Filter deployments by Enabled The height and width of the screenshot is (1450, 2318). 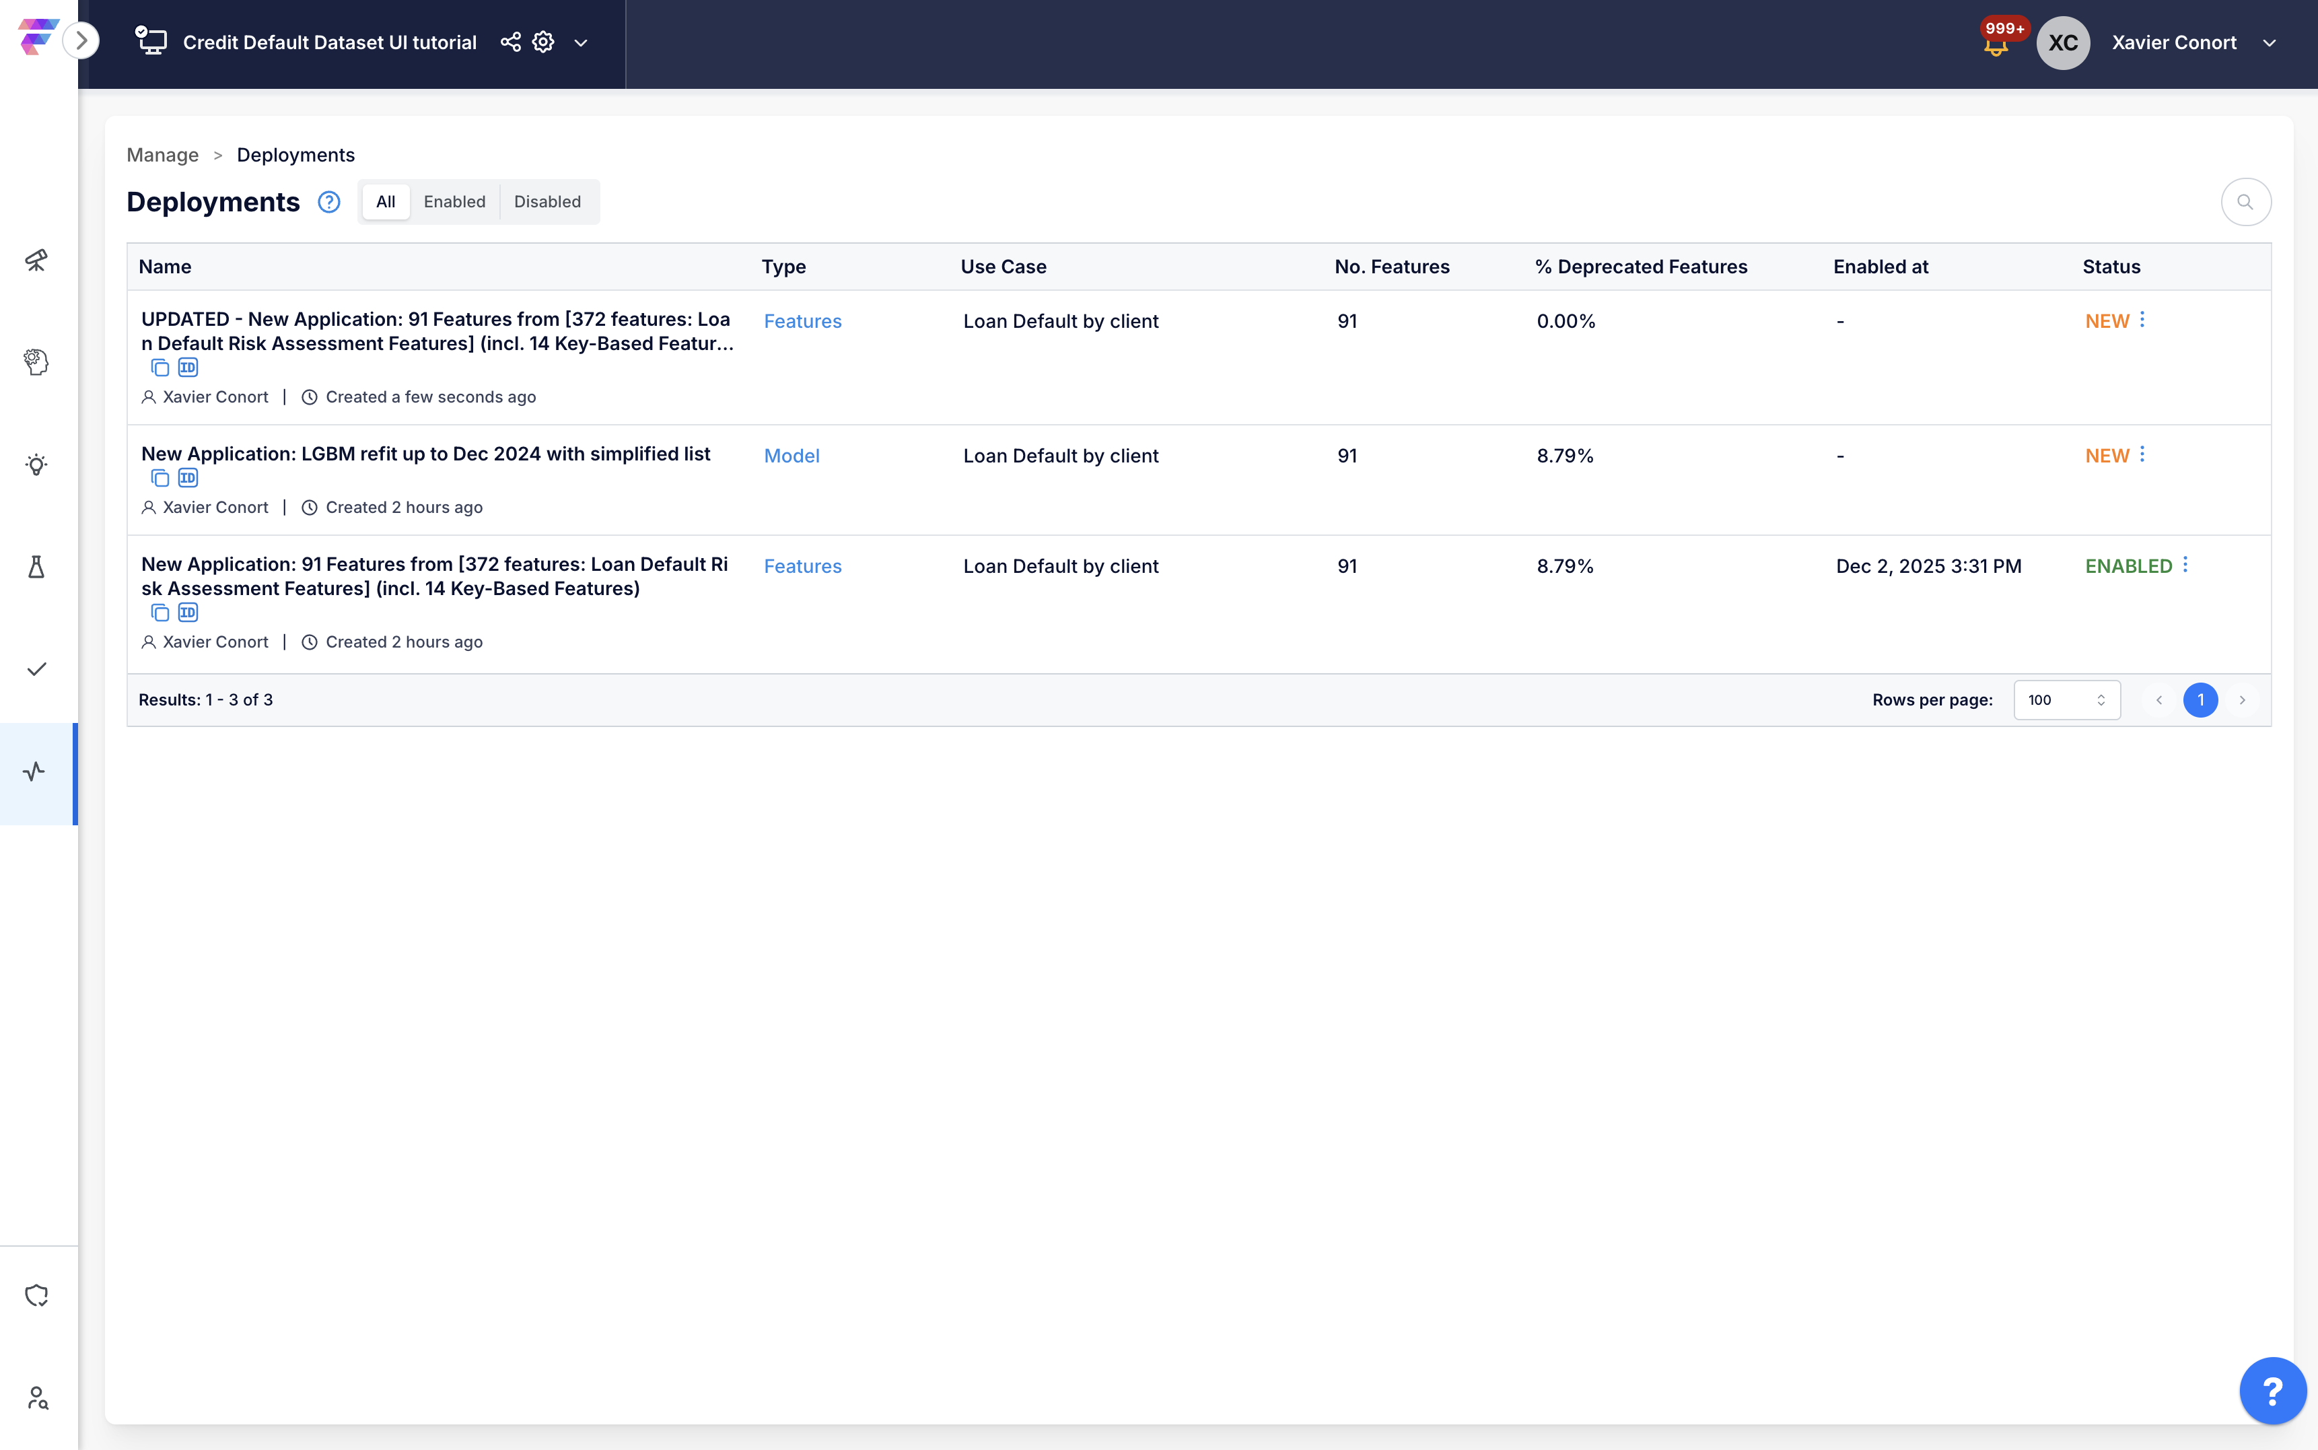click(x=454, y=203)
